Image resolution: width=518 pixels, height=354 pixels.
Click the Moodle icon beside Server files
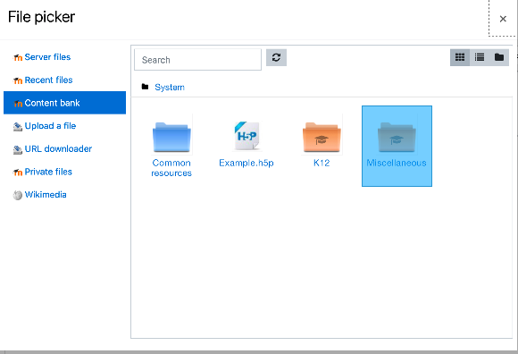[18, 57]
